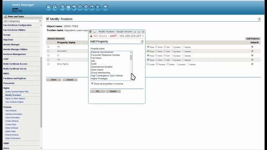This screenshot has width=267, height=150.
Task: Tick the CN row selection checkbox
Action: coord(48,47)
